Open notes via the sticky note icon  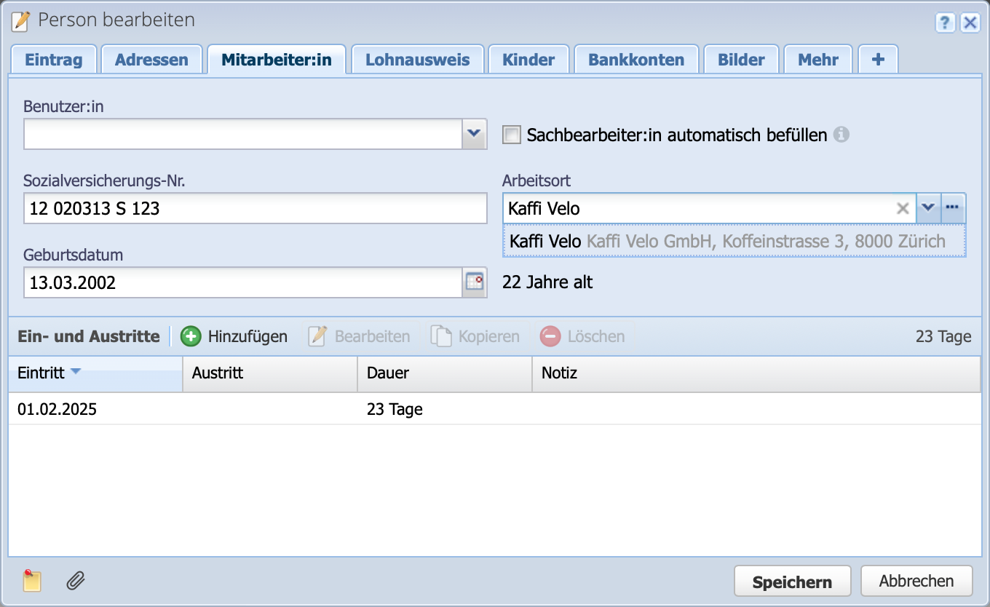31,581
